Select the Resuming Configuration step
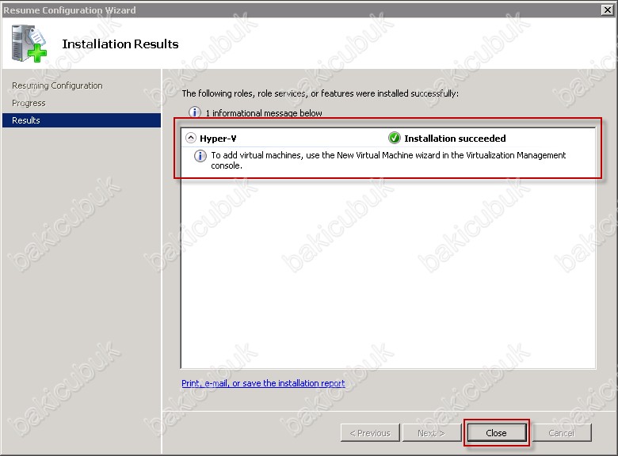 57,85
